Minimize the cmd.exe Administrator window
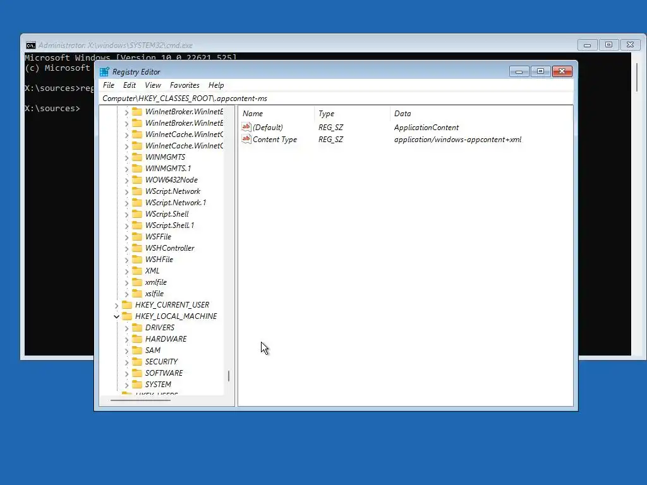 point(587,45)
